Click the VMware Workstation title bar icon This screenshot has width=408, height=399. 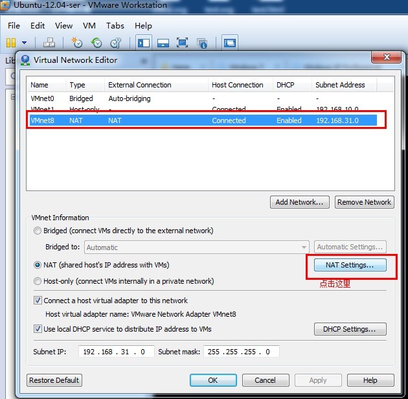[x=5, y=5]
